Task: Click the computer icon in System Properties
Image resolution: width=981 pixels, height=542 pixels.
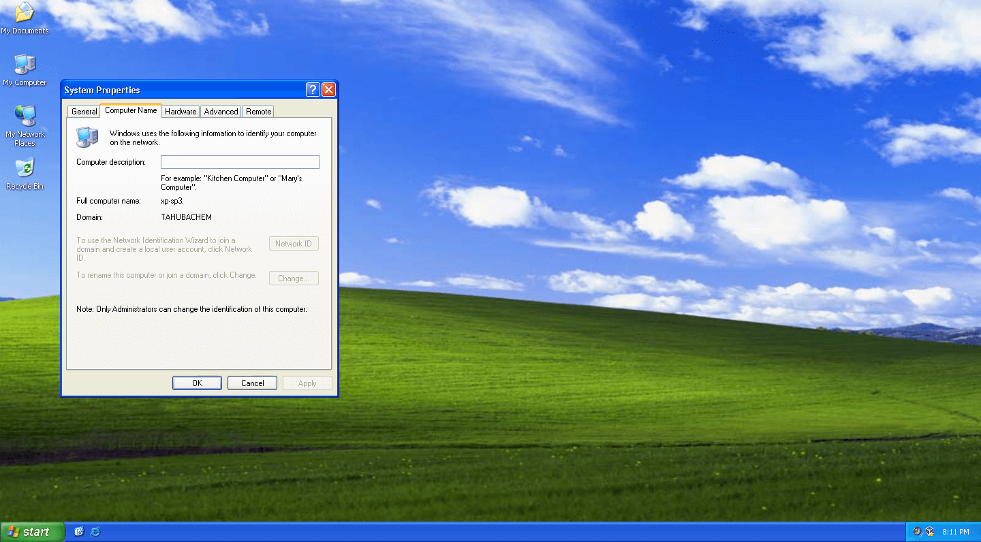Action: [x=87, y=137]
